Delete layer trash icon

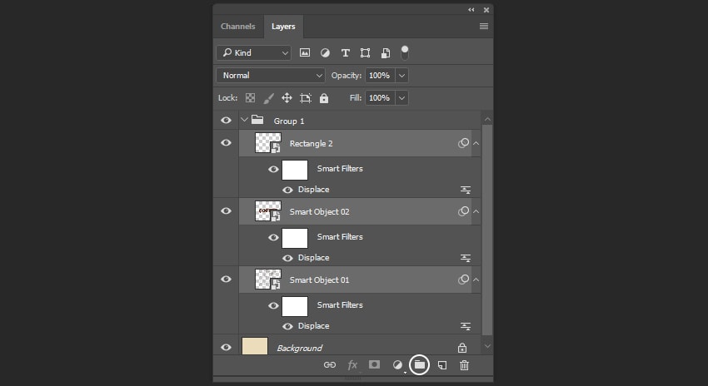pos(464,365)
